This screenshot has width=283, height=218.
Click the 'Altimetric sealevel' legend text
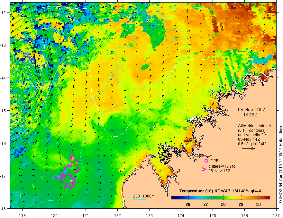click(x=254, y=126)
